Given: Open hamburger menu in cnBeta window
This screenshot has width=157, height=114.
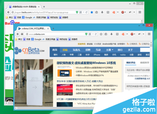Looking at the screenshot, I should pyautogui.click(x=149, y=34).
